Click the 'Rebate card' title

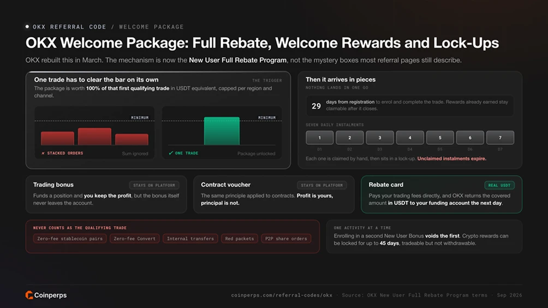coord(386,185)
